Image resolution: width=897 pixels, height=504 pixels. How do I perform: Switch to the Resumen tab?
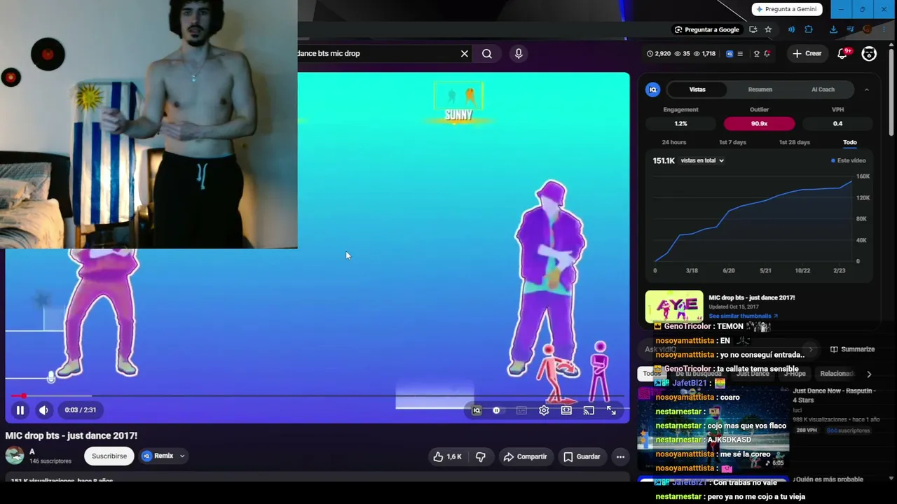click(760, 90)
